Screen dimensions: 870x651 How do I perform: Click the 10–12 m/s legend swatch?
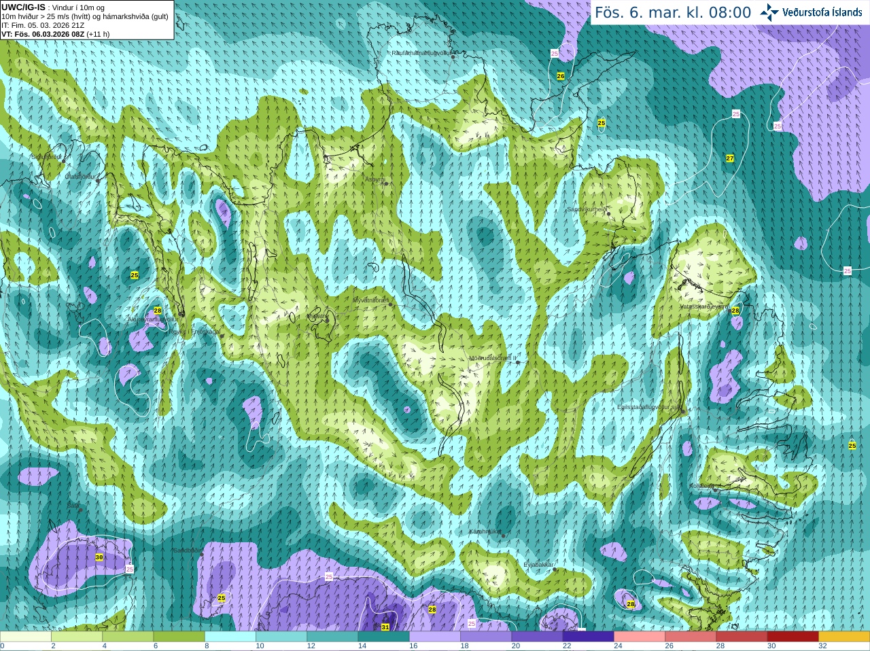281,637
